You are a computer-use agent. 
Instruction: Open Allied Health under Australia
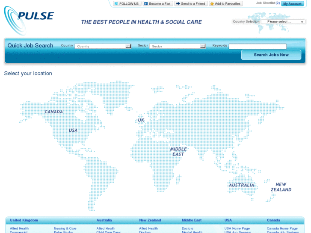tap(106, 228)
